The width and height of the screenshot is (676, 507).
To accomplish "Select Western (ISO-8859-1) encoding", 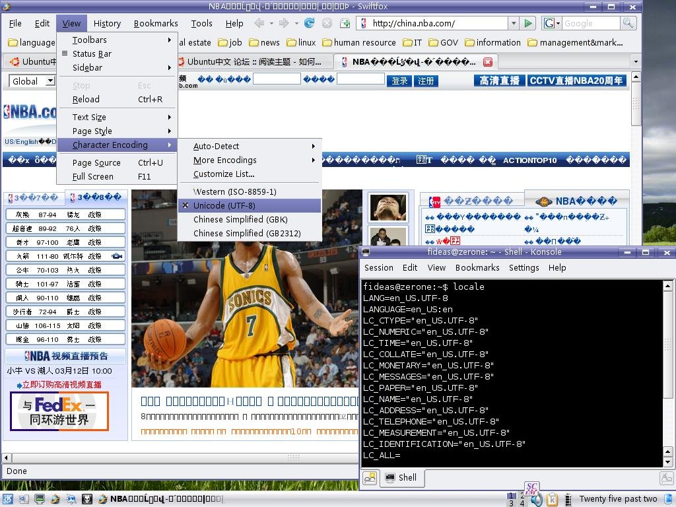I will tap(250, 192).
